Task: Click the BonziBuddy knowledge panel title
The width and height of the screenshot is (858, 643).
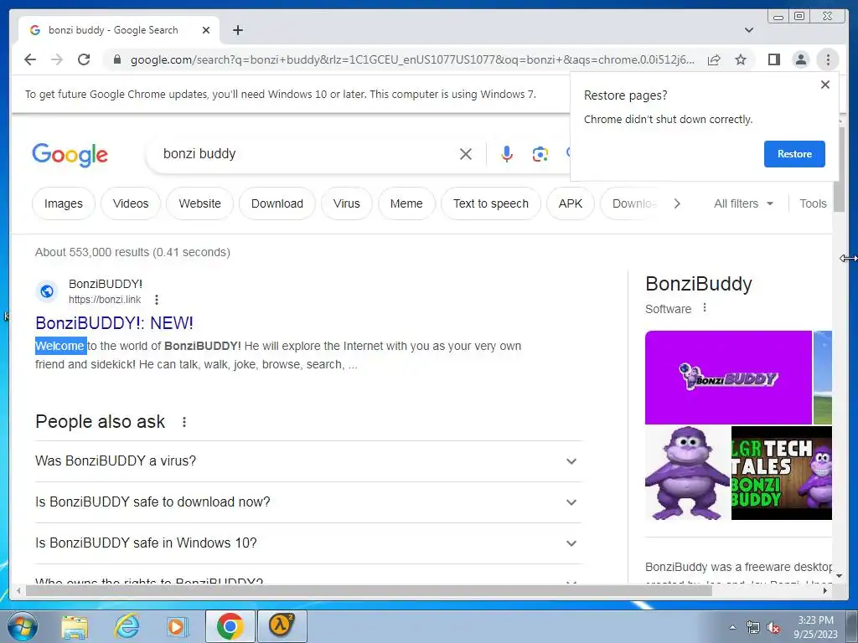Action: click(x=699, y=284)
